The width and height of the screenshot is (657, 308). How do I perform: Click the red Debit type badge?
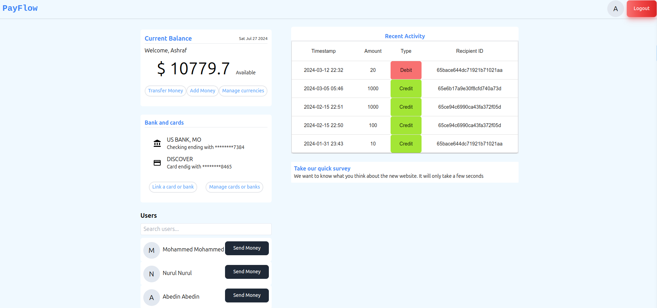[406, 70]
